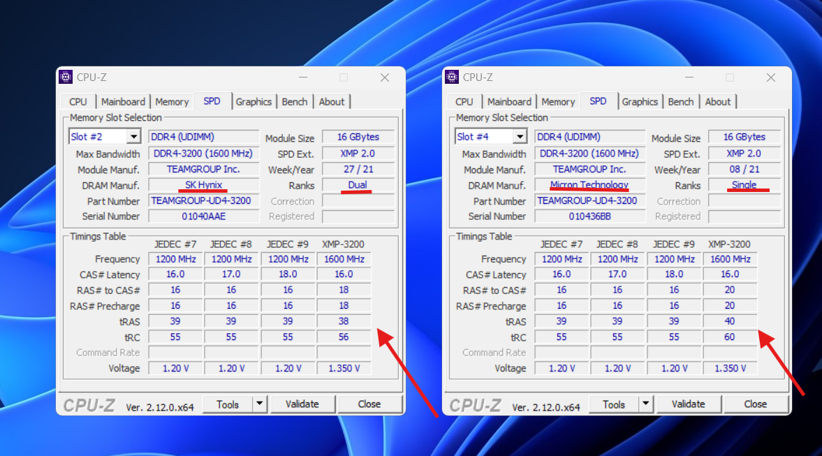Click the XMP-3200 RAS# to CAS# value 18

344,290
